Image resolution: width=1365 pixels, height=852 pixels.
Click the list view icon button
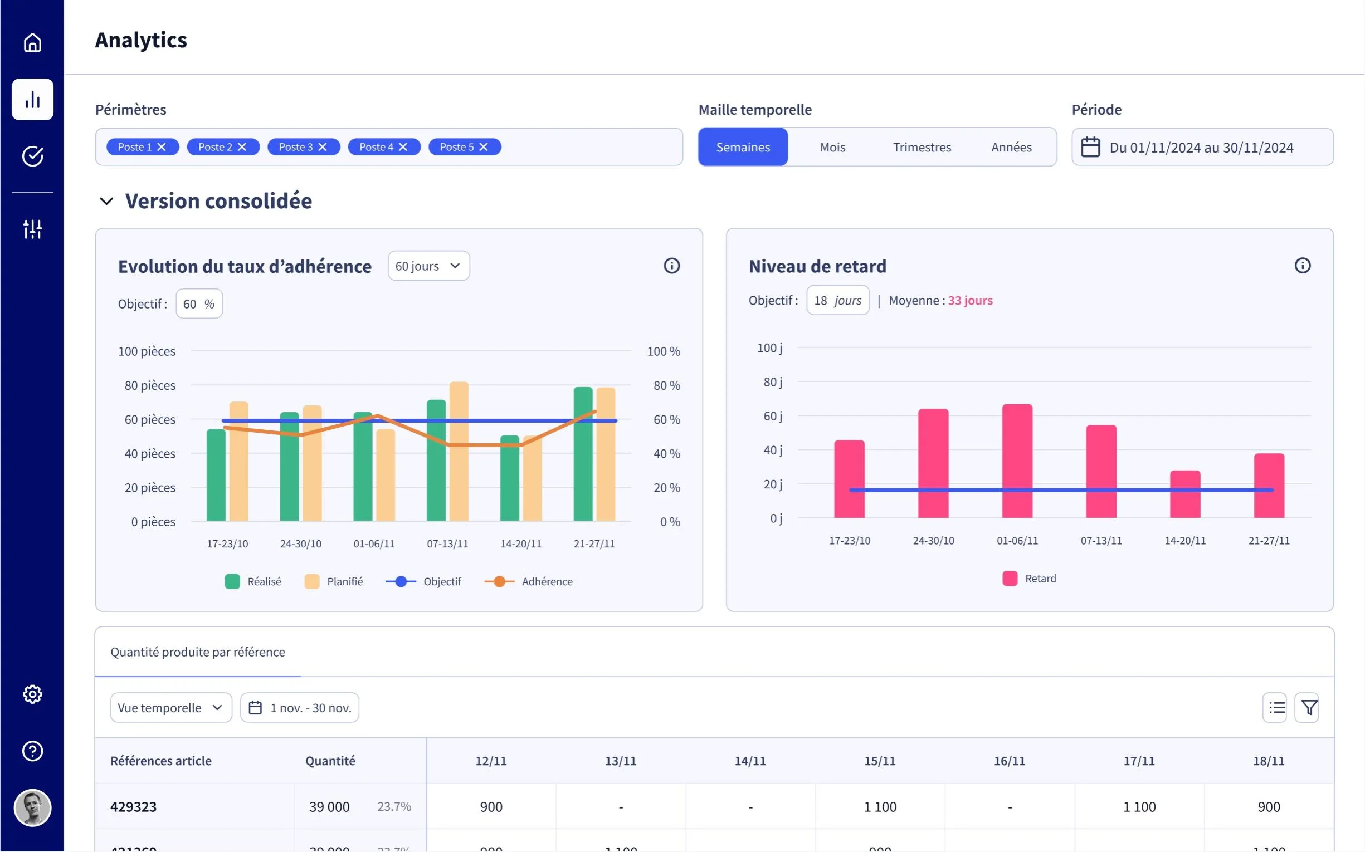click(x=1275, y=708)
